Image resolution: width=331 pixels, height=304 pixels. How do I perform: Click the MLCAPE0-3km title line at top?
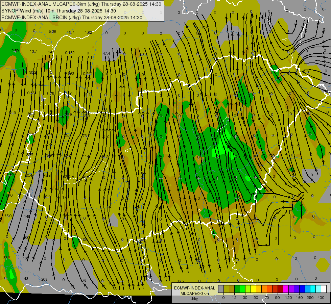(x=81, y=4)
